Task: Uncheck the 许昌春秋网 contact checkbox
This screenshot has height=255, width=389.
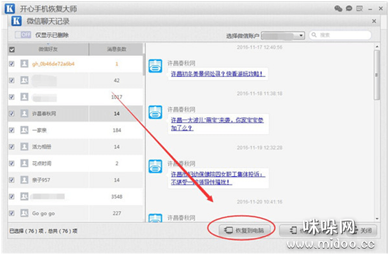Action: click(12, 114)
